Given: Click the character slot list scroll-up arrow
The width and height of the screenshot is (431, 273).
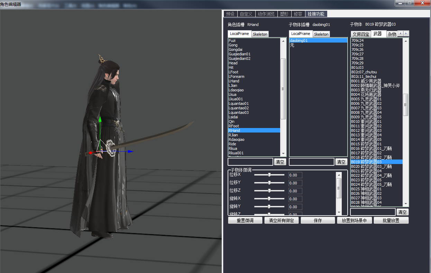Looking at the screenshot, I should coord(283,40).
